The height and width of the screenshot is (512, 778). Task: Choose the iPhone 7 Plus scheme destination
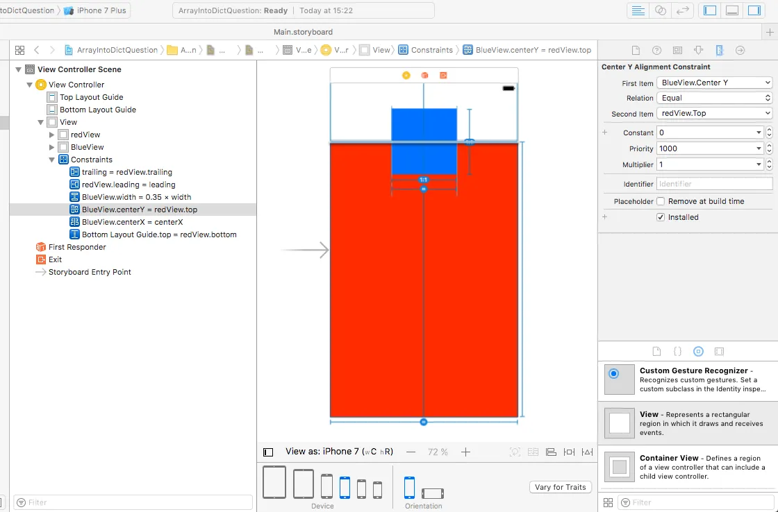tap(95, 10)
